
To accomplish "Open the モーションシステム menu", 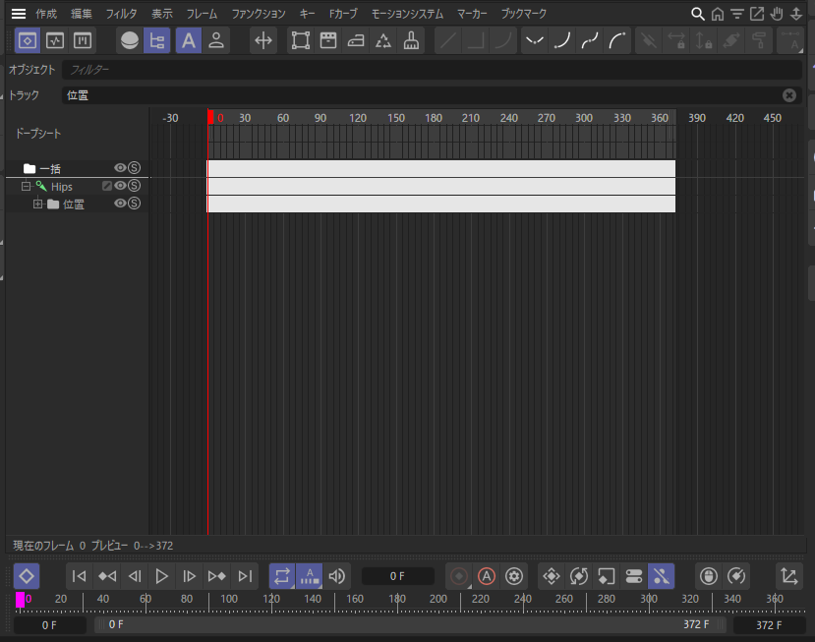I will click(x=407, y=14).
